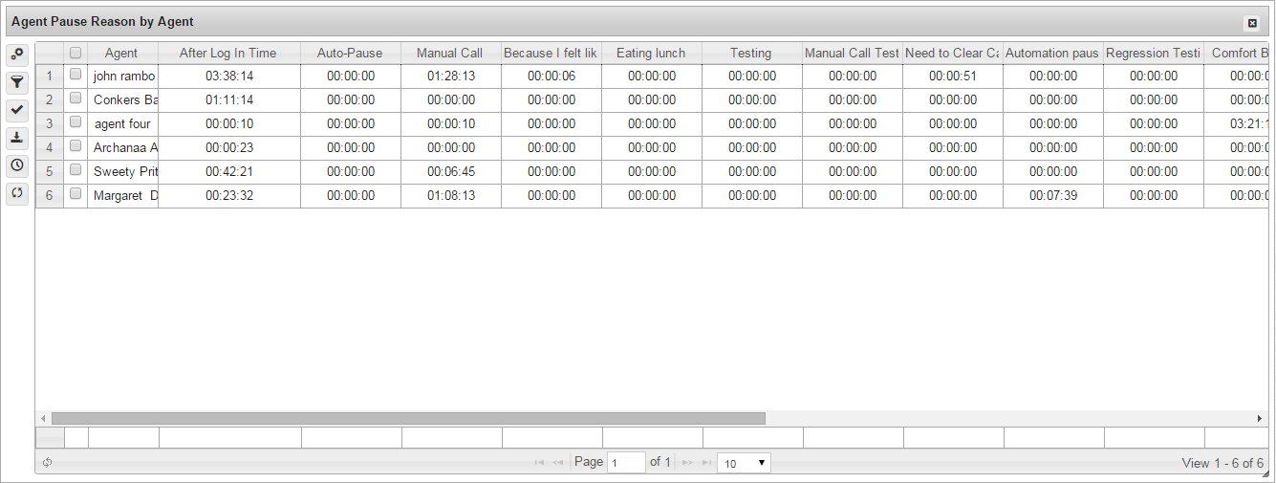Click the funnel filter icon
The width and height of the screenshot is (1276, 483).
[x=17, y=82]
